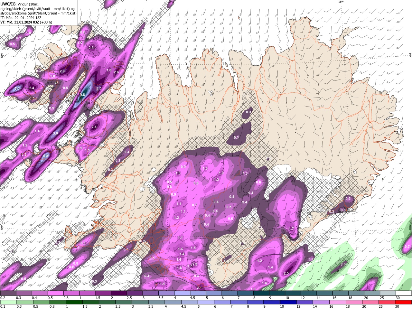Click the 2.6 precipitation value on the map
The image size is (412, 309).
pyautogui.click(x=116, y=72)
